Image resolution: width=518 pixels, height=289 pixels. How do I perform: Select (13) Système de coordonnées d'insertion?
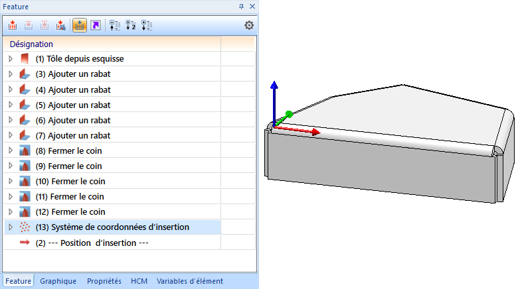[112, 227]
